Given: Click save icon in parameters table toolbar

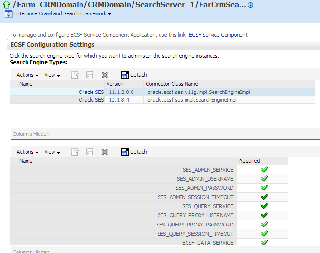Looking at the screenshot, I should click(x=90, y=152).
